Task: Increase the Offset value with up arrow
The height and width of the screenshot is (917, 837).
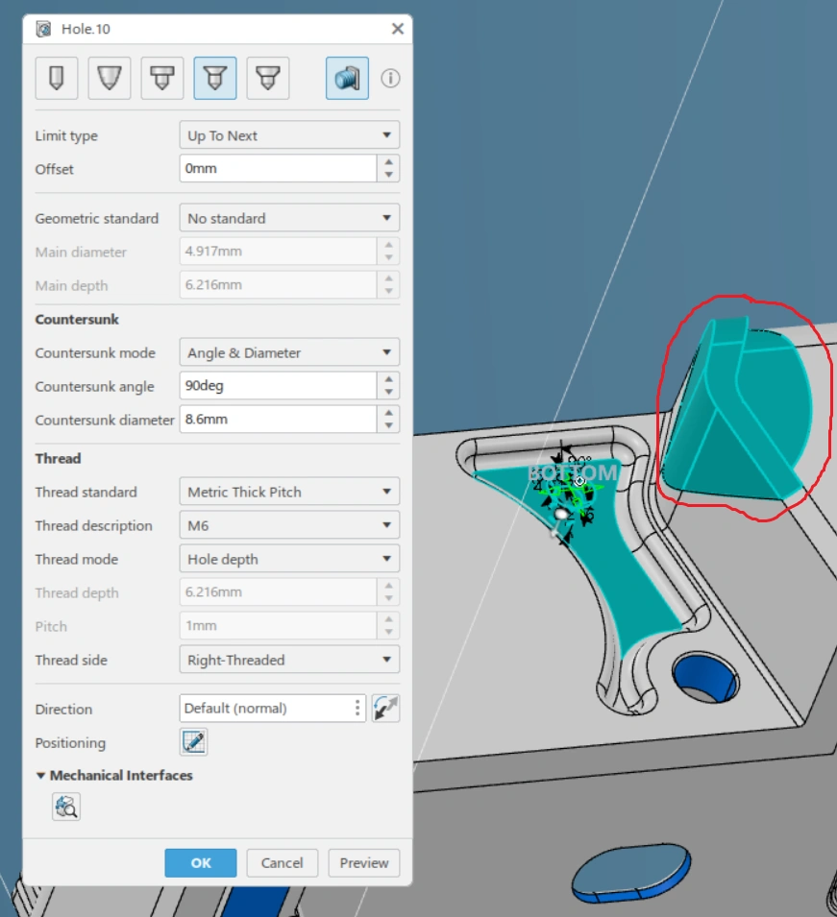Action: pyautogui.click(x=388, y=162)
